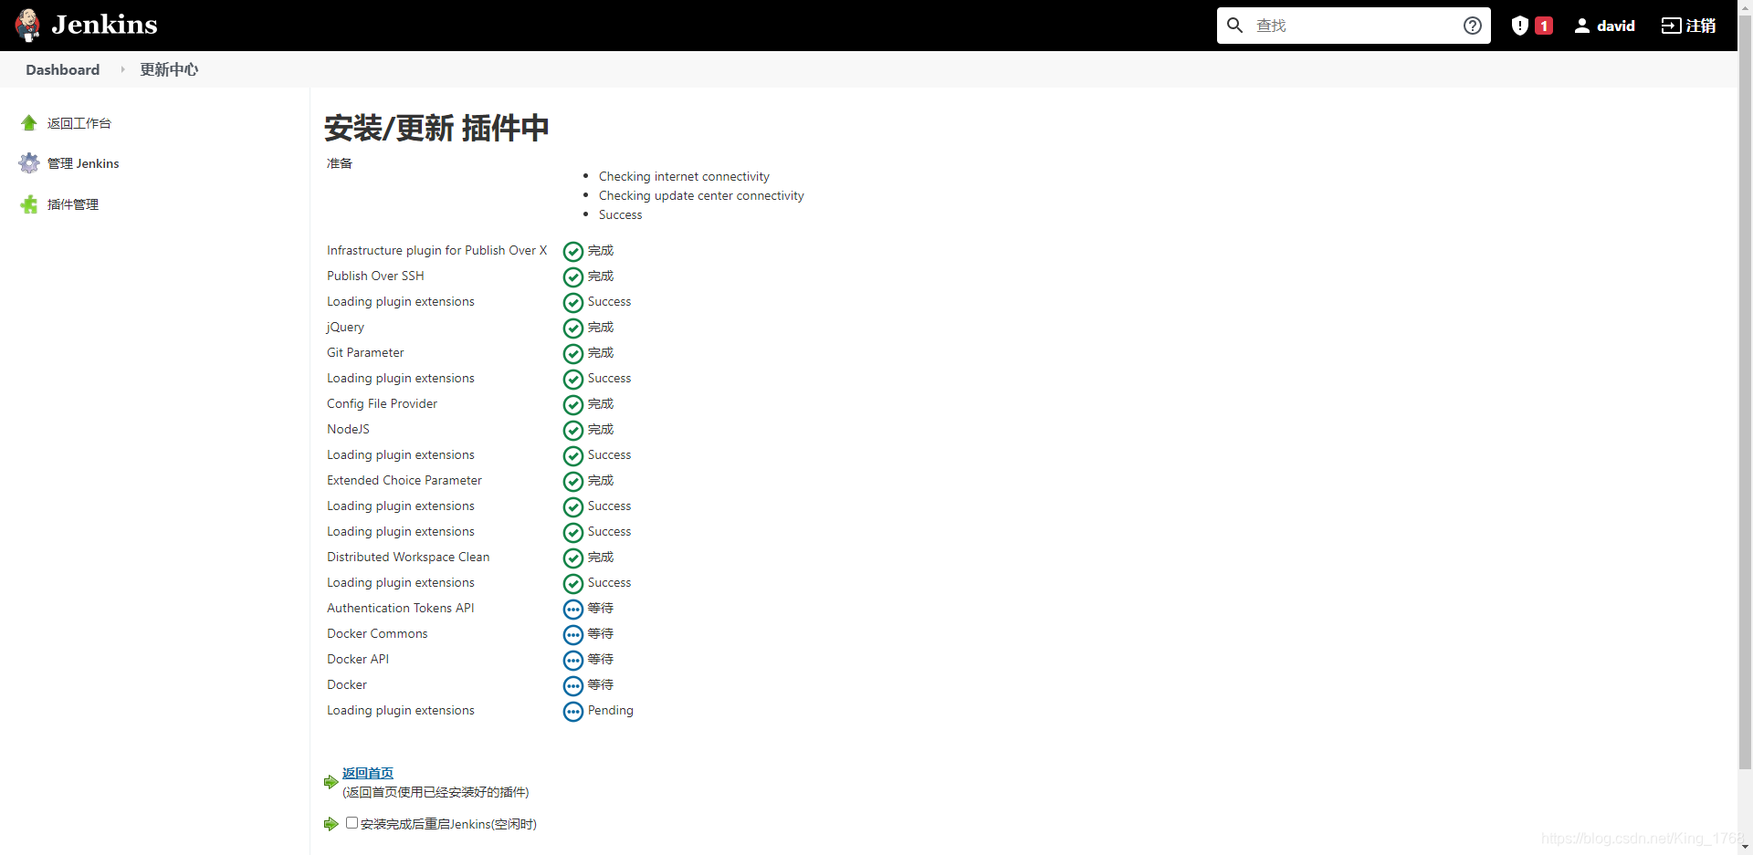Focus the 查找 search input field
Image resolution: width=1753 pixels, height=855 pixels.
(1353, 26)
